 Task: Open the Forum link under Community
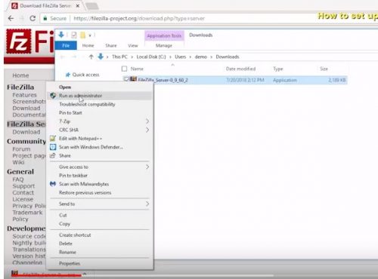(21, 149)
